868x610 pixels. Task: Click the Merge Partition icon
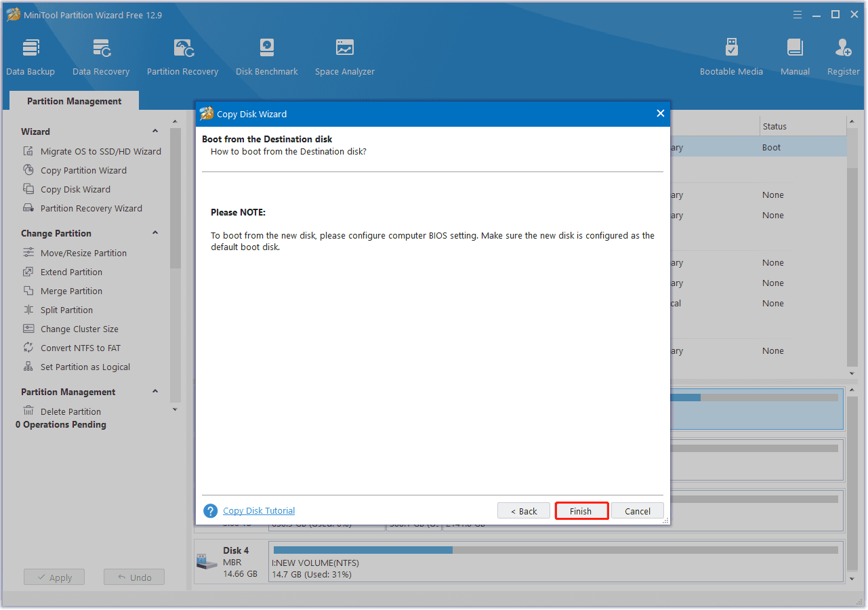tap(28, 291)
